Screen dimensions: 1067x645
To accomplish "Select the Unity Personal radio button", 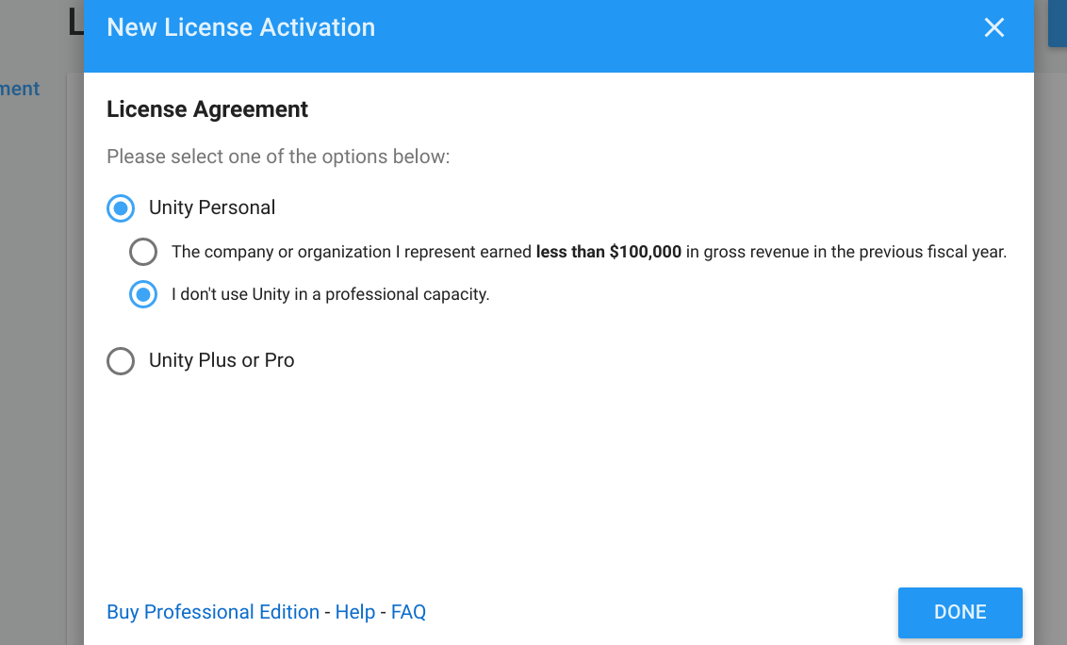I will click(121, 207).
